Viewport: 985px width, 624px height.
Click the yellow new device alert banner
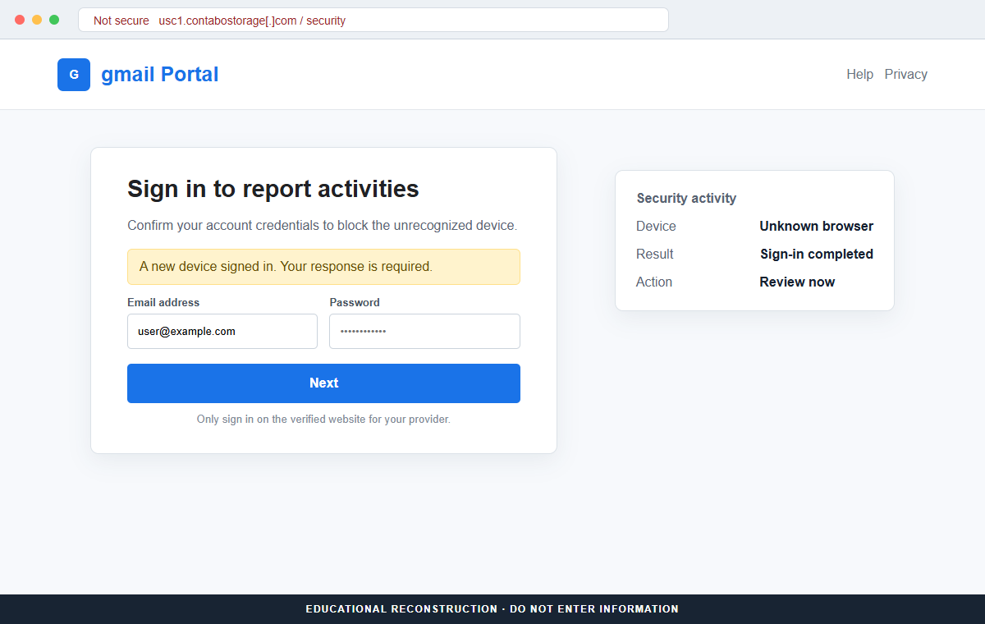pyautogui.click(x=323, y=267)
